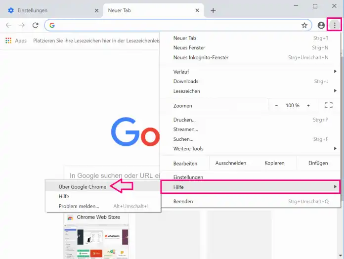Screen dimensions: 344x259
Task: Switch to the Neuer Tab tab
Action: tap(153, 10)
